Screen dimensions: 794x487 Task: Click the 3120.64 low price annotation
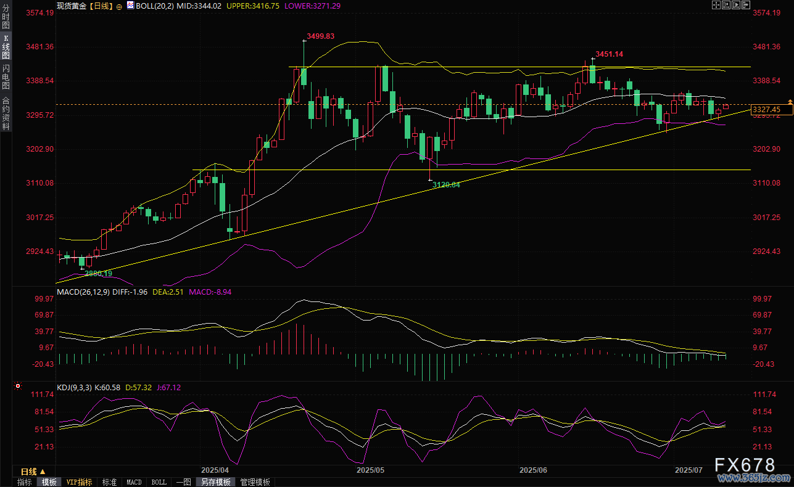point(446,184)
